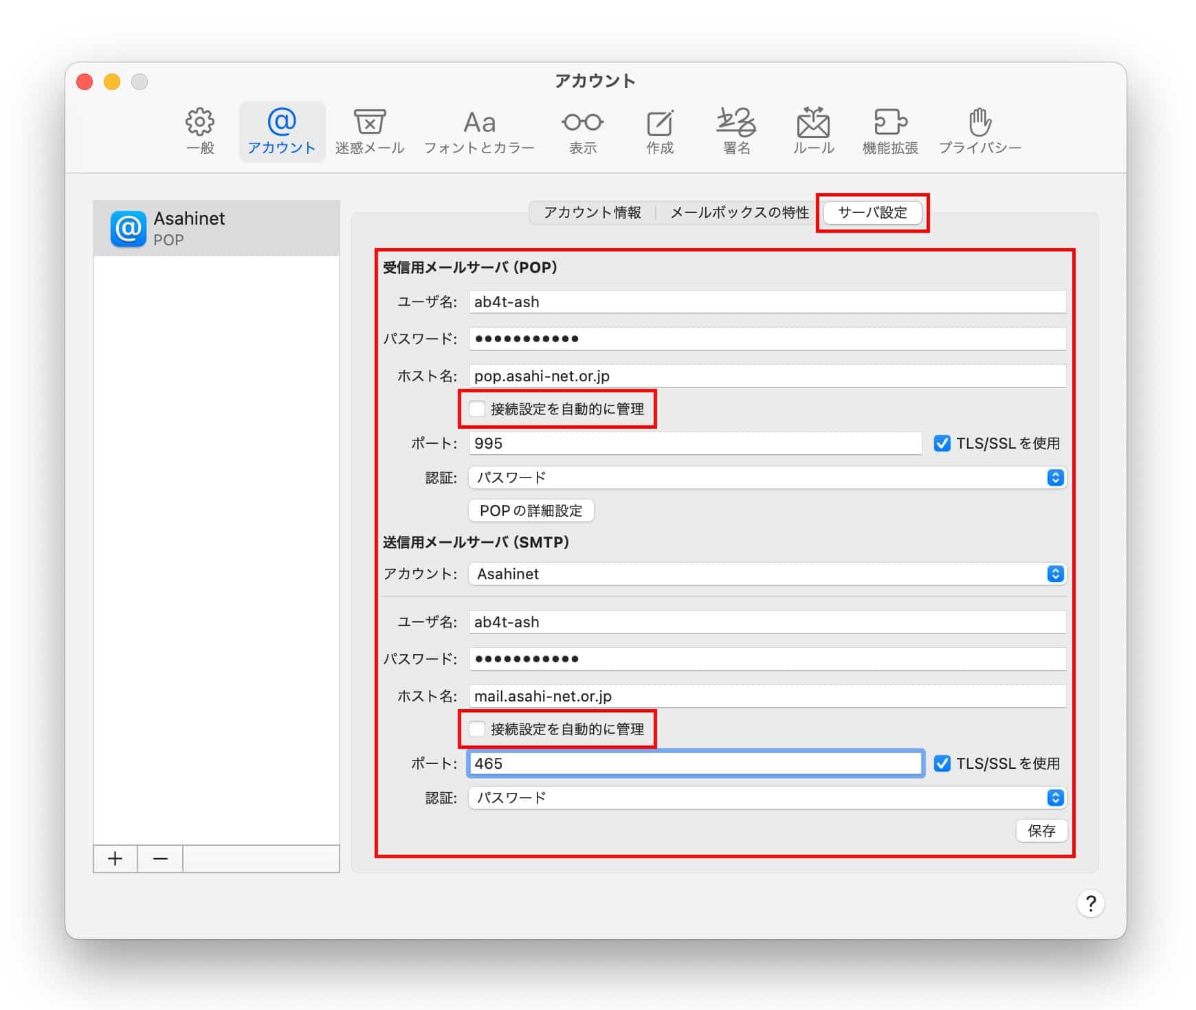The width and height of the screenshot is (1196, 1010).
Task: Open the 表示 viewing preferences
Action: pos(583,131)
